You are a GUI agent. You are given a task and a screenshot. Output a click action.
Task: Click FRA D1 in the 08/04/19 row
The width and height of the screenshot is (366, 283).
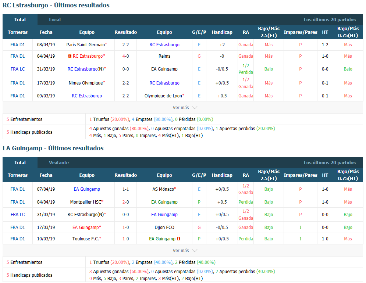(x=18, y=45)
